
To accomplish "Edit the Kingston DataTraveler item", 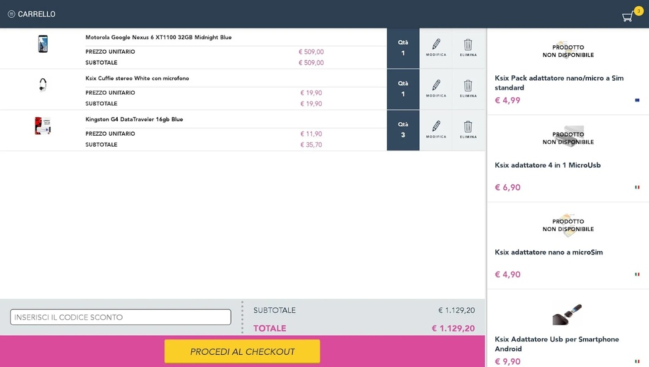I will pyautogui.click(x=436, y=130).
